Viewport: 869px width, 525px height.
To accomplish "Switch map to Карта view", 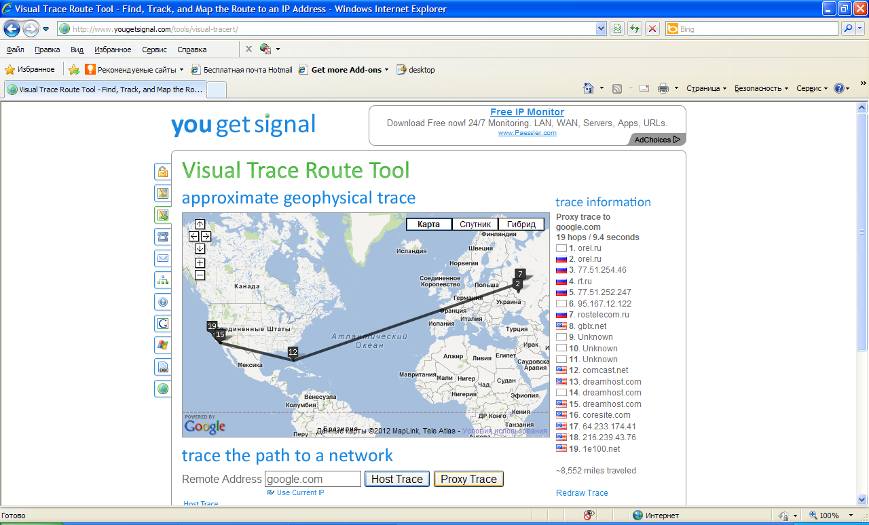I will 429,225.
